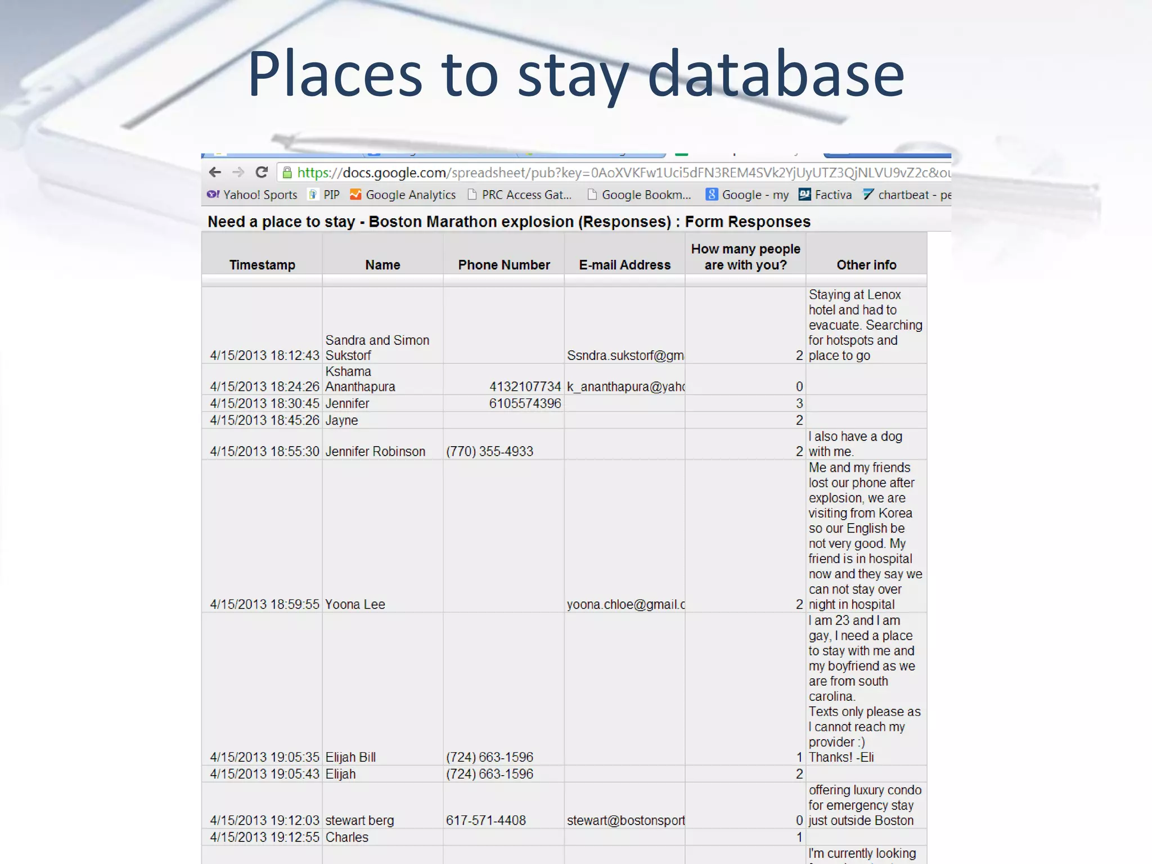Click the Google Analytics favicon

(355, 194)
